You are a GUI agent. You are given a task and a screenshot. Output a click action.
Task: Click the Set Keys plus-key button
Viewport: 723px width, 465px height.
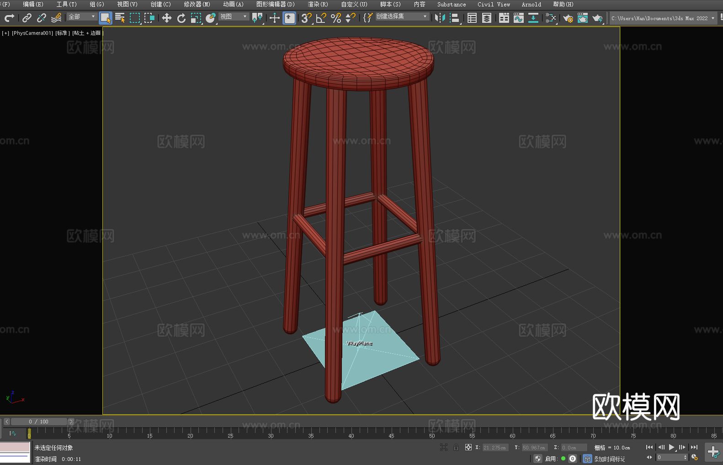pyautogui.click(x=713, y=452)
